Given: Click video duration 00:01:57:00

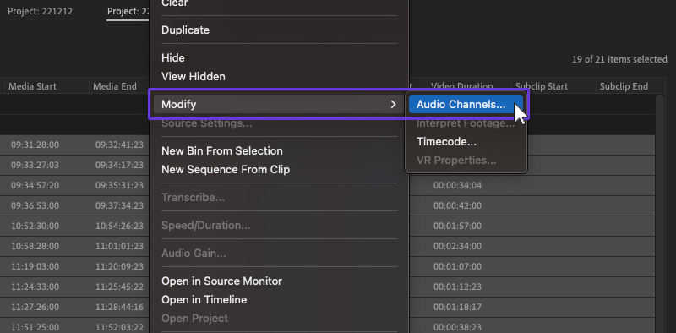Looking at the screenshot, I should click(457, 226).
